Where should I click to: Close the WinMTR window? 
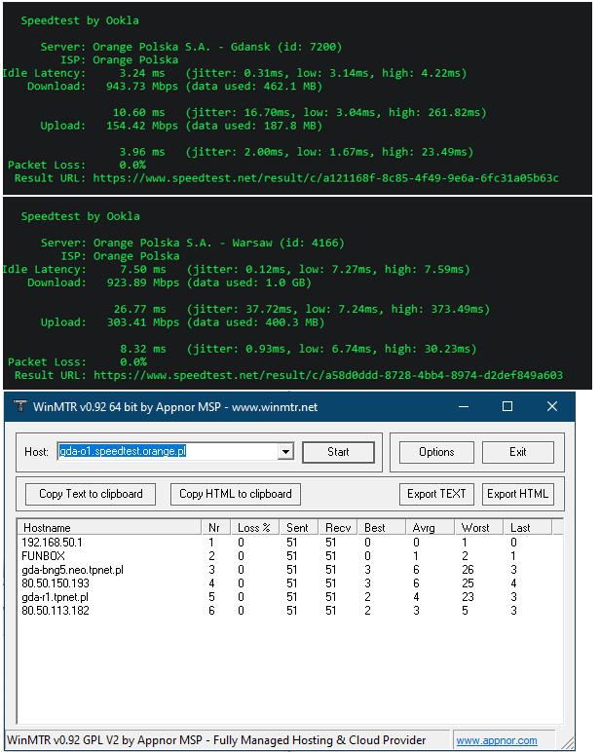point(552,406)
